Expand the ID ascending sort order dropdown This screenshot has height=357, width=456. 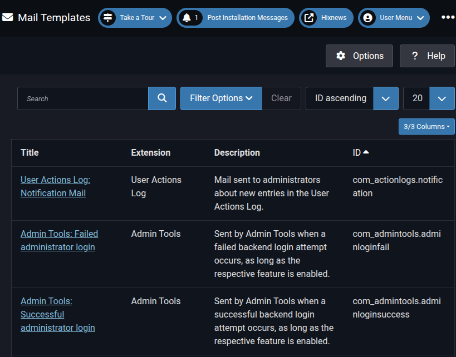385,98
